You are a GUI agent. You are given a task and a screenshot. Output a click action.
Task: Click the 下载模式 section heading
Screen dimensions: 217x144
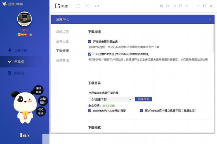94,127
